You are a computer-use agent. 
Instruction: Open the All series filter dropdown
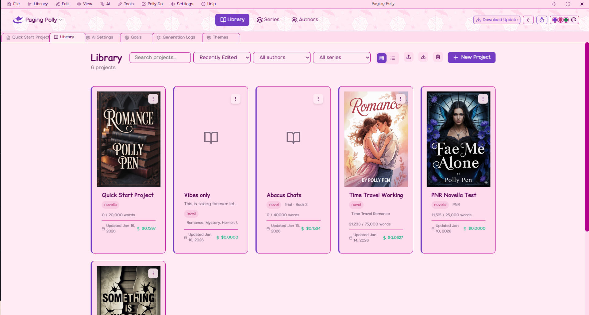pos(341,58)
